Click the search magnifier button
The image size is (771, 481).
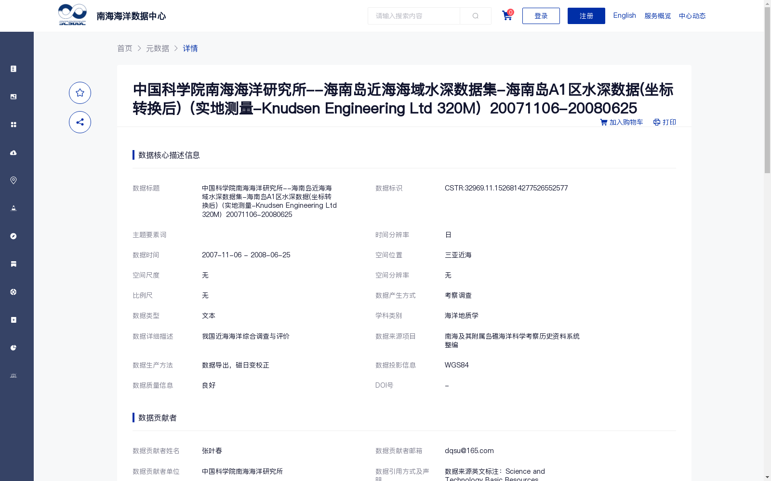(476, 16)
